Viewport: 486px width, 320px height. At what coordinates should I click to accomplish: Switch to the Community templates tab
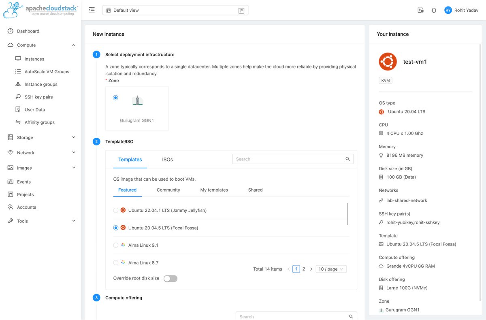click(168, 190)
